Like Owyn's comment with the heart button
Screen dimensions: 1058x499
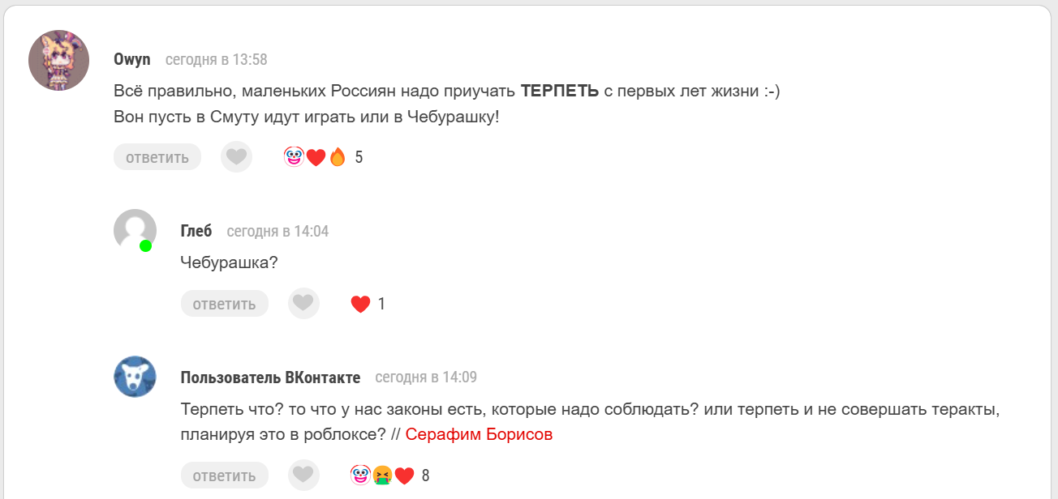pyautogui.click(x=236, y=157)
